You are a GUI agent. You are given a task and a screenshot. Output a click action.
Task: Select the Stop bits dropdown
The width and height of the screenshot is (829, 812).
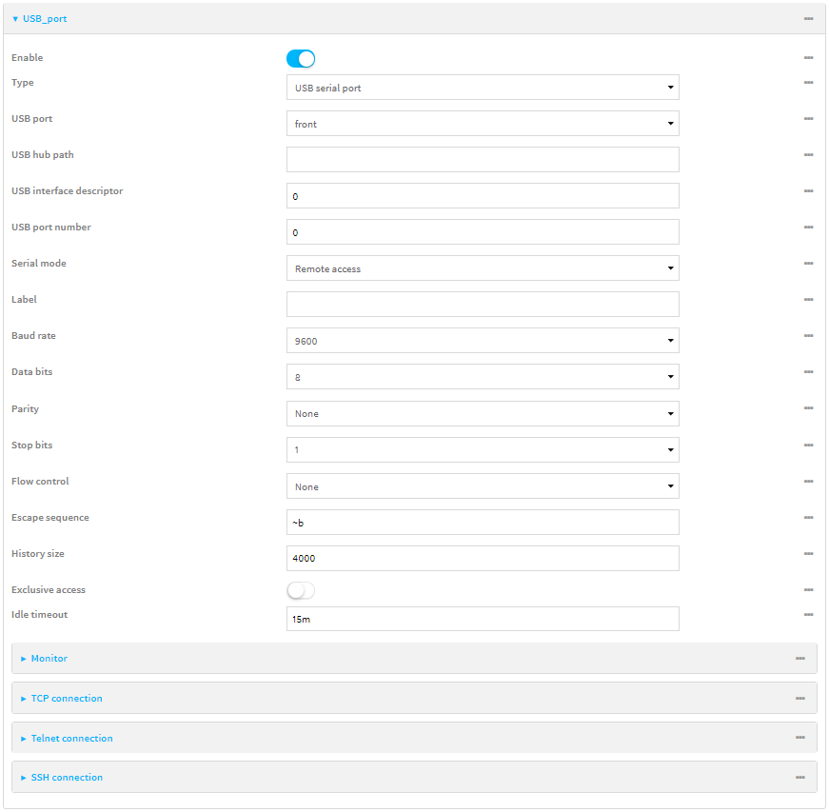click(x=482, y=449)
